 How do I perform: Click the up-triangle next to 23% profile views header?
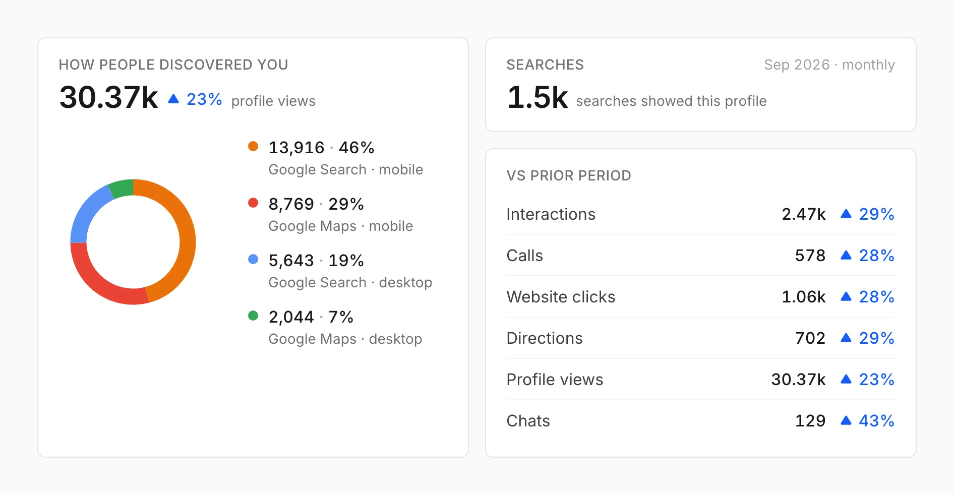point(173,99)
